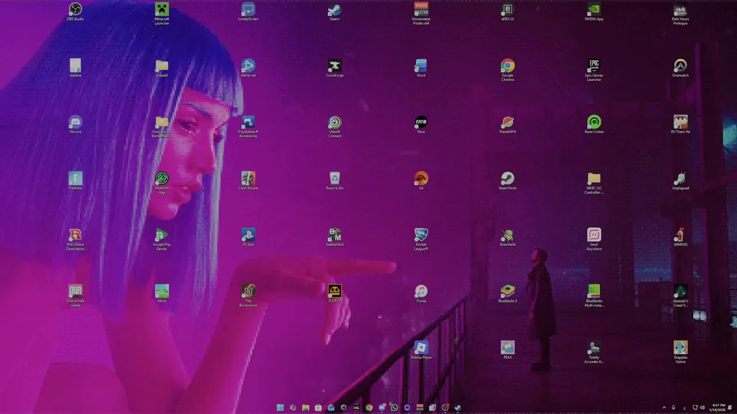Image resolution: width=737 pixels, height=414 pixels.
Task: Select the Ubisoft Connect icon
Action: pyautogui.click(x=335, y=126)
